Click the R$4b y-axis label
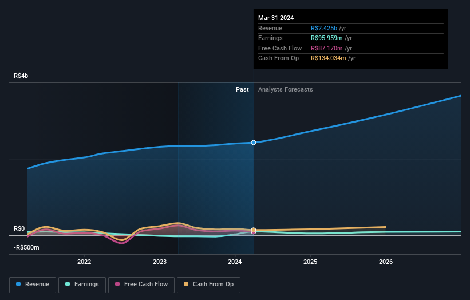This screenshot has height=300, width=470. 21,76
